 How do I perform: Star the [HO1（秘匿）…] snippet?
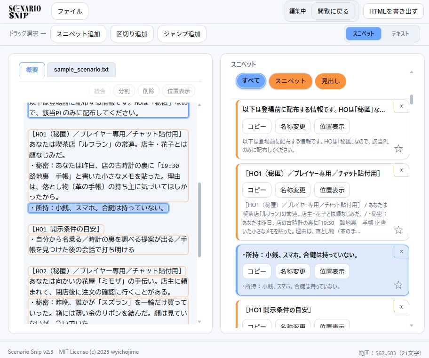(x=398, y=230)
